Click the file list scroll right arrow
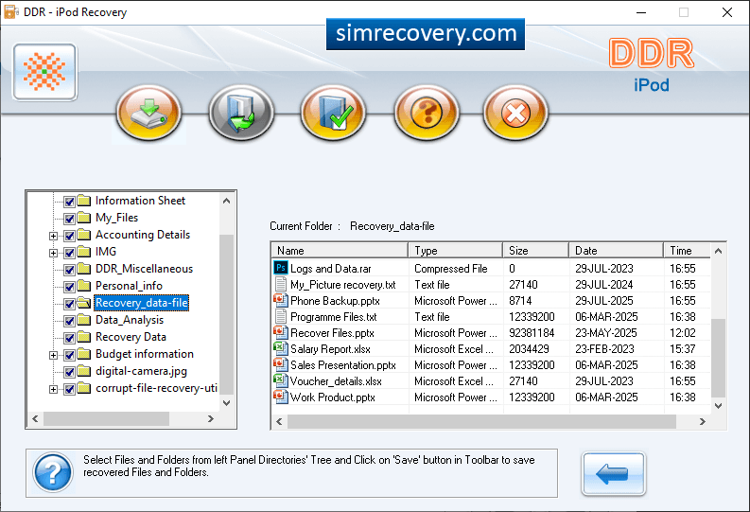Viewport: 750px width, 512px height. coord(702,421)
